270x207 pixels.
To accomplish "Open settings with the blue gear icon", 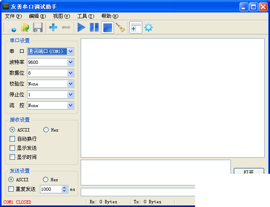I will click(149, 27).
